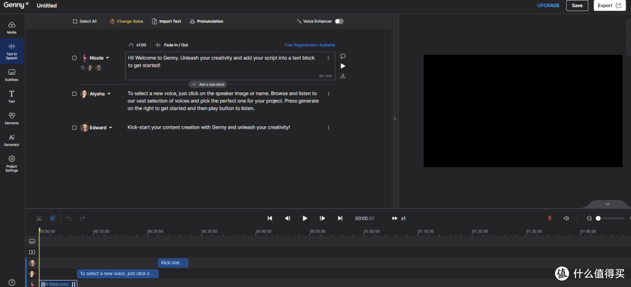
Task: Click the black video preview area
Action: click(x=523, y=111)
